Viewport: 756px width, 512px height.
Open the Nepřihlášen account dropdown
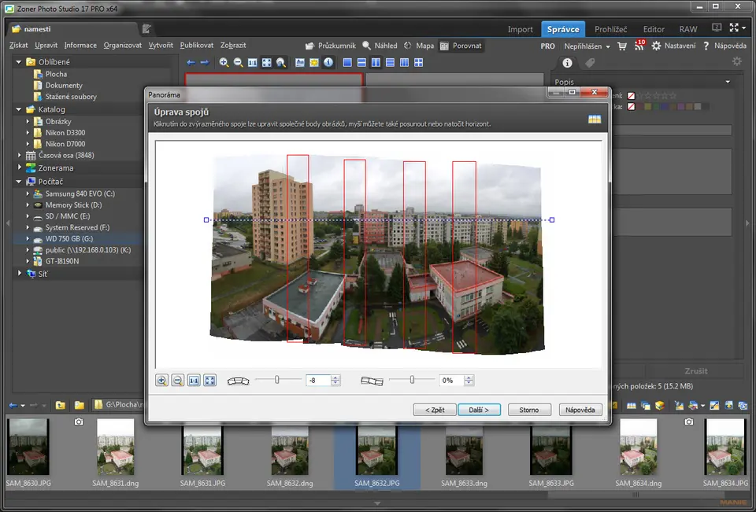click(587, 46)
